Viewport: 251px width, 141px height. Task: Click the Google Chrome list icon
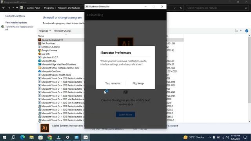coord(40,51)
